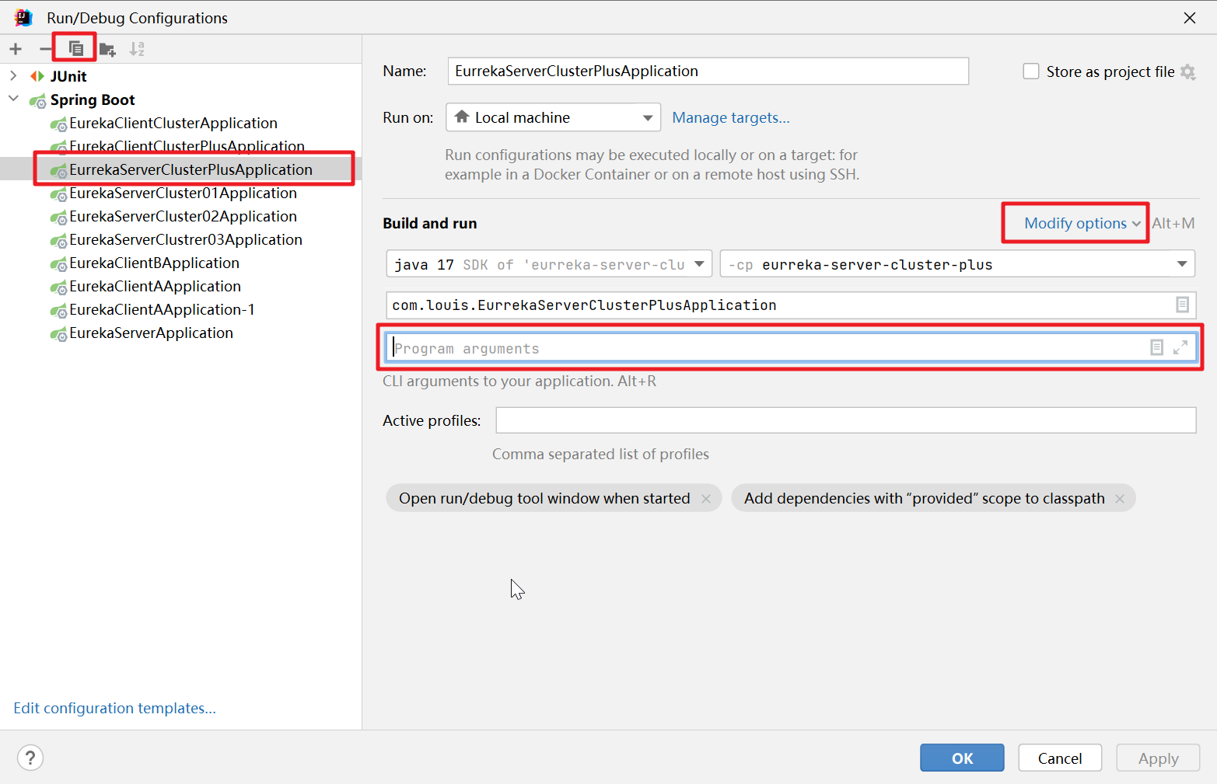Remove configuration with minus icon
The image size is (1217, 784).
pos(46,49)
